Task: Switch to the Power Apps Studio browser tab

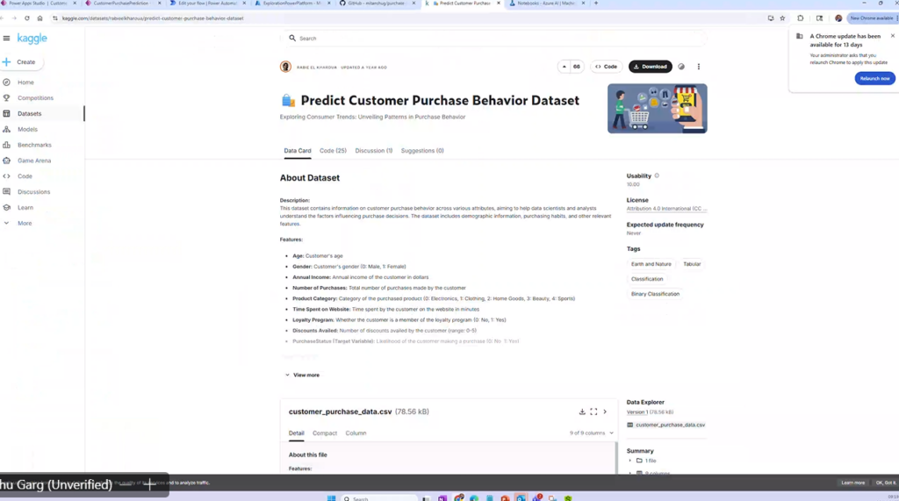Action: click(38, 4)
